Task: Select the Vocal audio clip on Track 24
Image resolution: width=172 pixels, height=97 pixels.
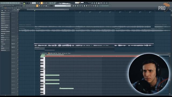Action: tap(94, 45)
